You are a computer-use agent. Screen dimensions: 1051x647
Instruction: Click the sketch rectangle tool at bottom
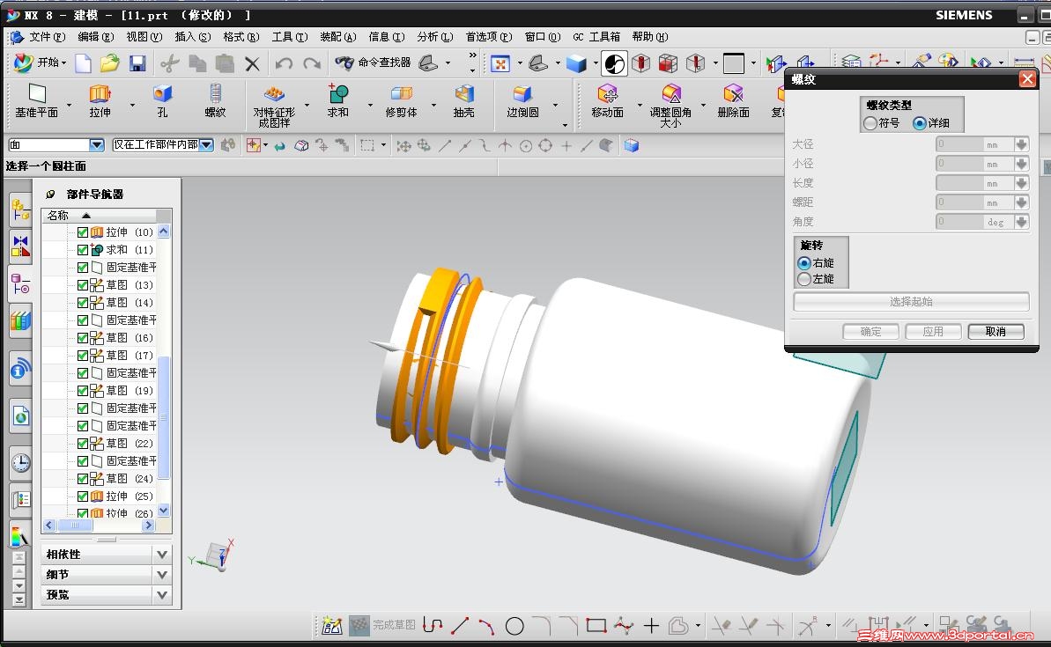(x=596, y=626)
